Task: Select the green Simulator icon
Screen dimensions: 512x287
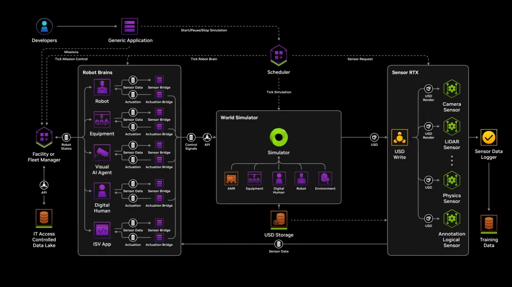Action: pyautogui.click(x=278, y=138)
